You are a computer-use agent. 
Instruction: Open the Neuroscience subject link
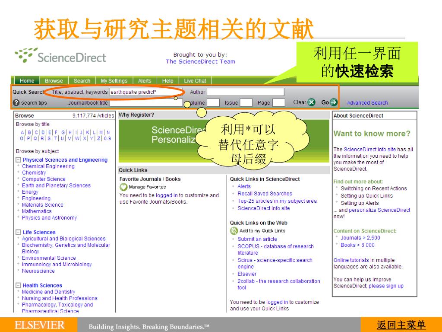coord(38,271)
